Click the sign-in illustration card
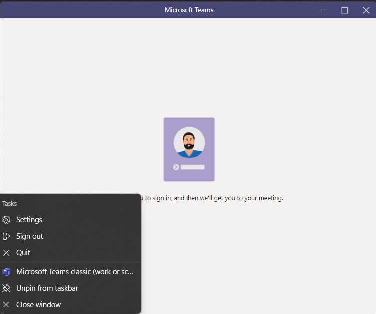376x314 pixels. [189, 150]
